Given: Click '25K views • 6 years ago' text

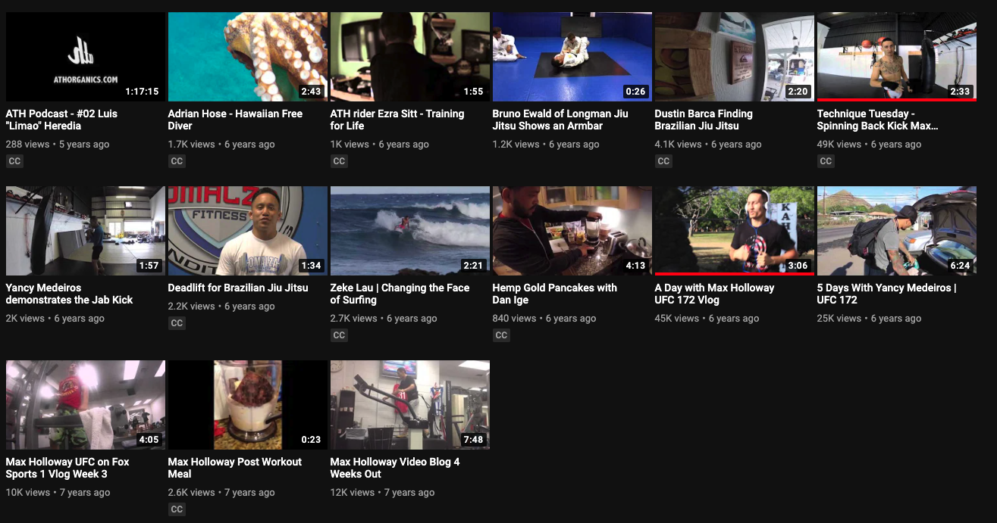Looking at the screenshot, I should pyautogui.click(x=870, y=318).
